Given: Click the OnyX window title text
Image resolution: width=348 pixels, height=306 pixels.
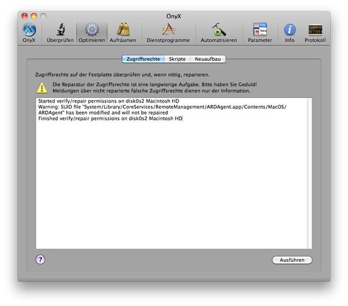Looking at the screenshot, I should 174,16.
